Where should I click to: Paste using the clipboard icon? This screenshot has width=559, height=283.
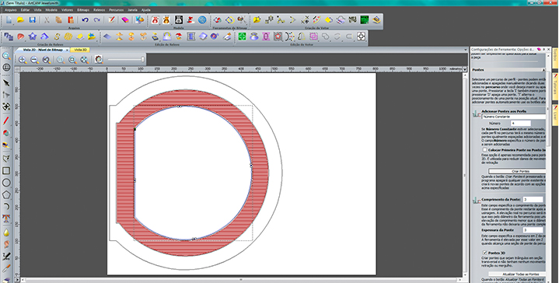point(71,20)
